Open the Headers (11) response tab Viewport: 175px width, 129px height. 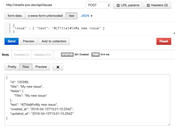coord(42,55)
